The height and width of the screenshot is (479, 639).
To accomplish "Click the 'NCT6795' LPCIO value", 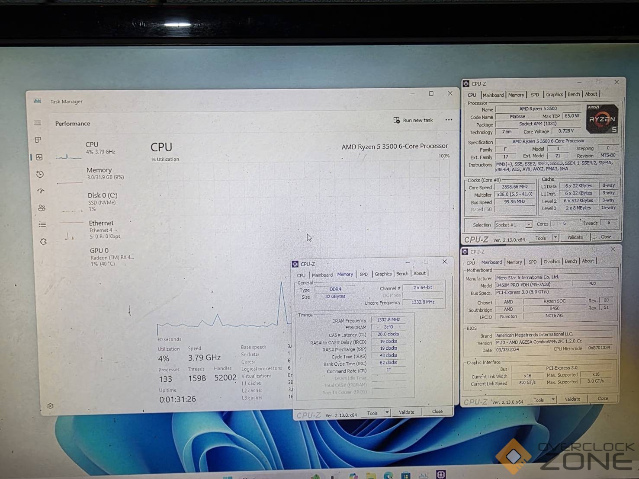I will point(554,316).
